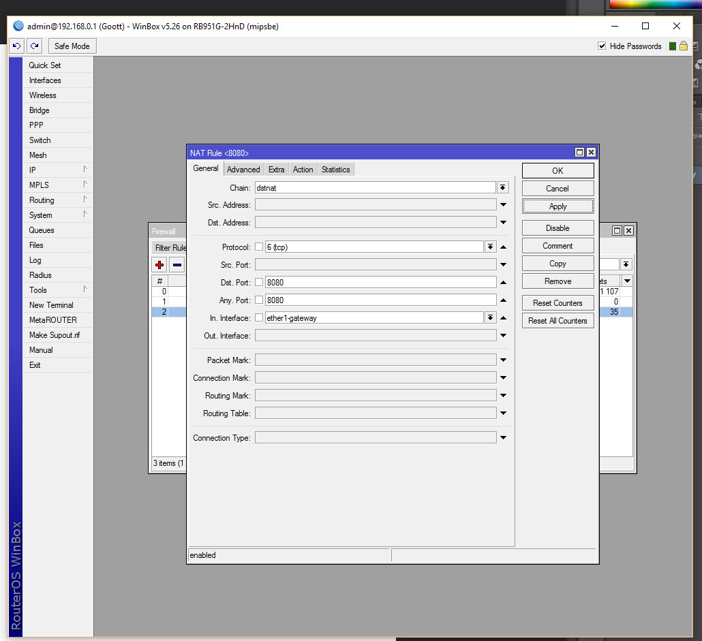Click the yellow padlock icon
Viewport: 702px width, 641px height.
[x=683, y=46]
